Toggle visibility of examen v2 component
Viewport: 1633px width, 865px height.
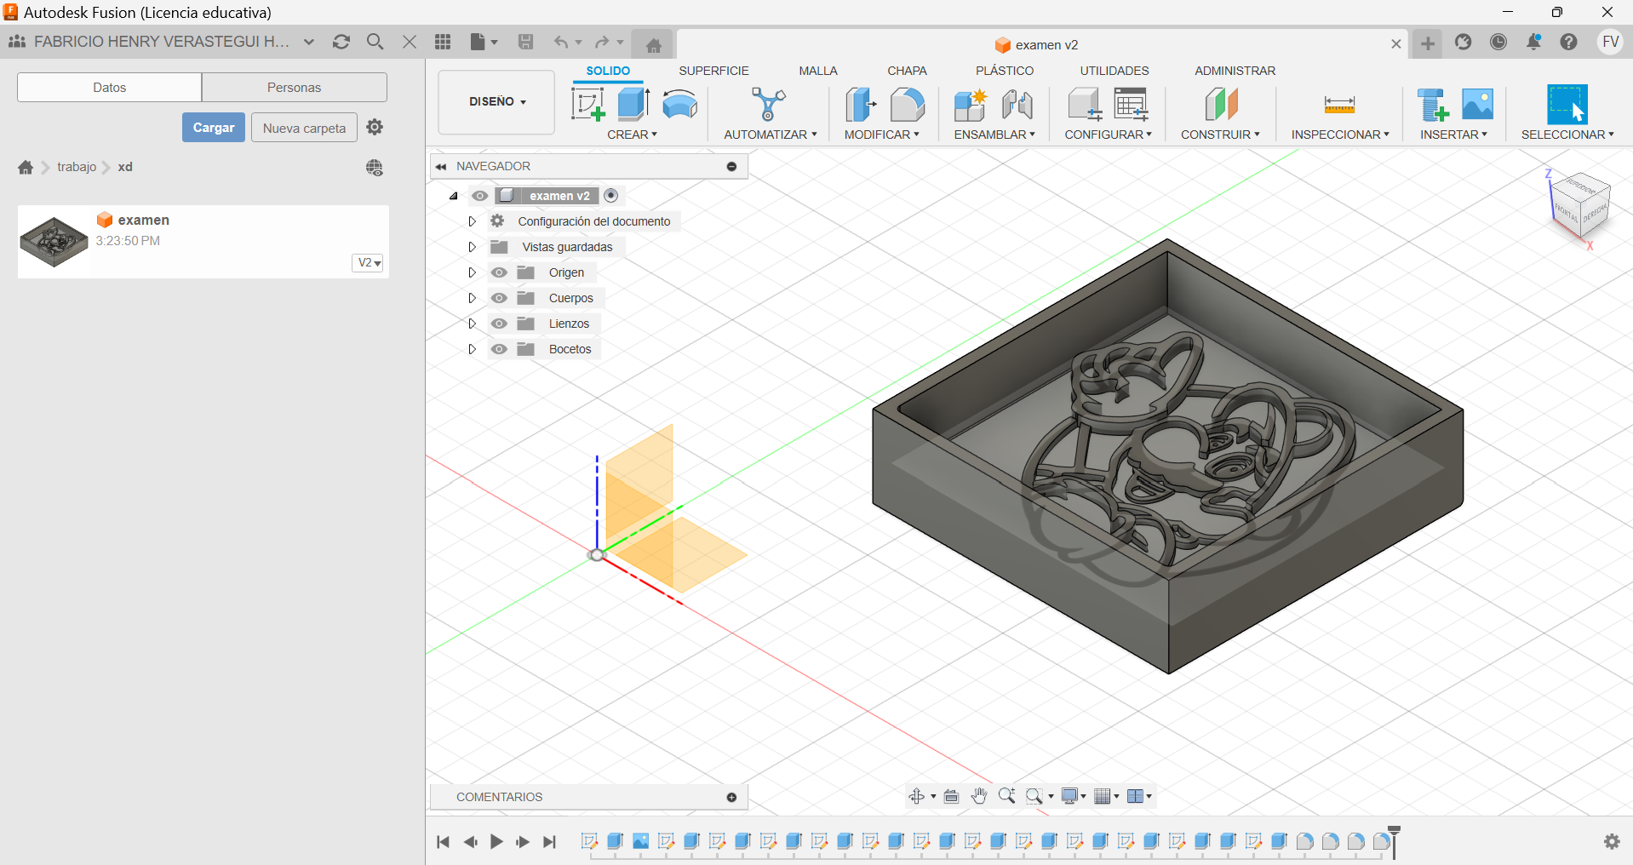click(480, 196)
